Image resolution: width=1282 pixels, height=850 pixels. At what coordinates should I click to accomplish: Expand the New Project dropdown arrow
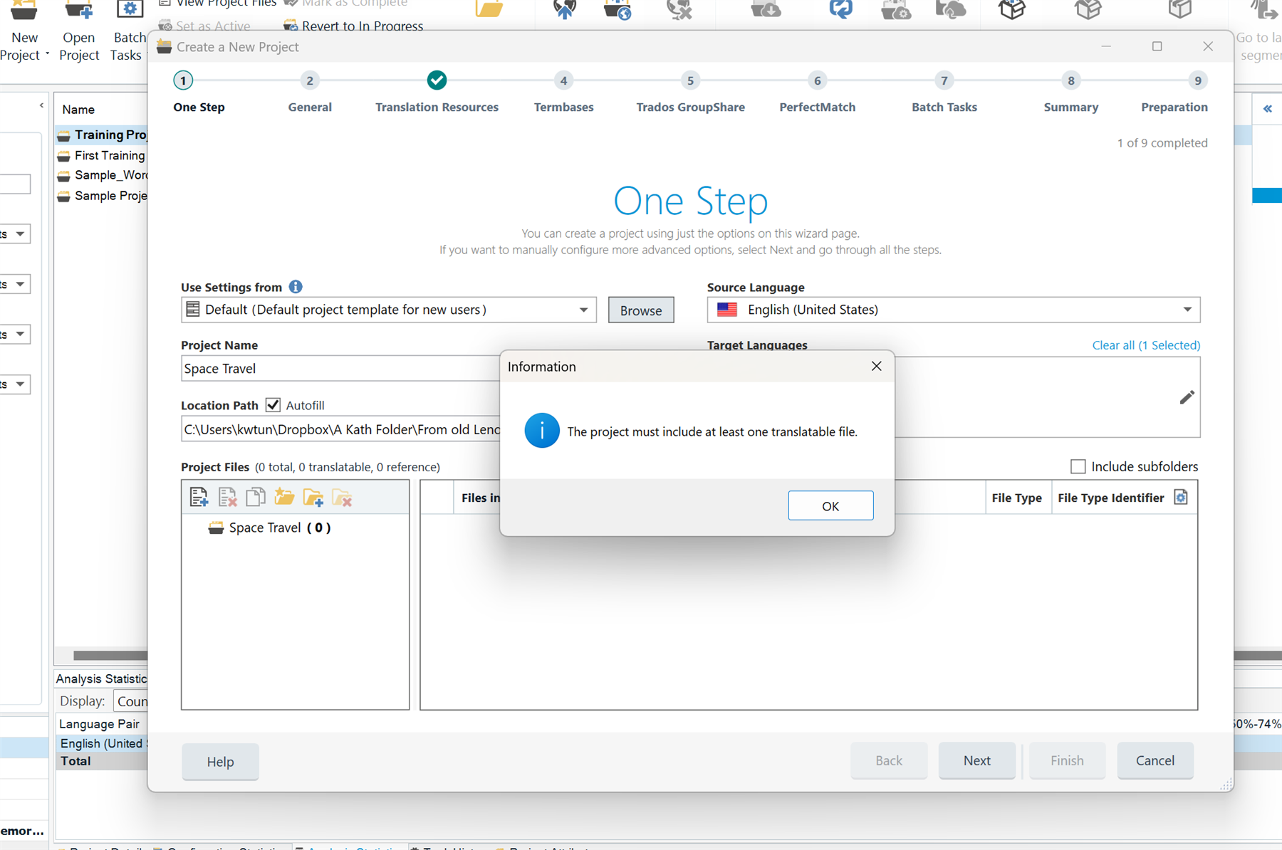pos(47,55)
